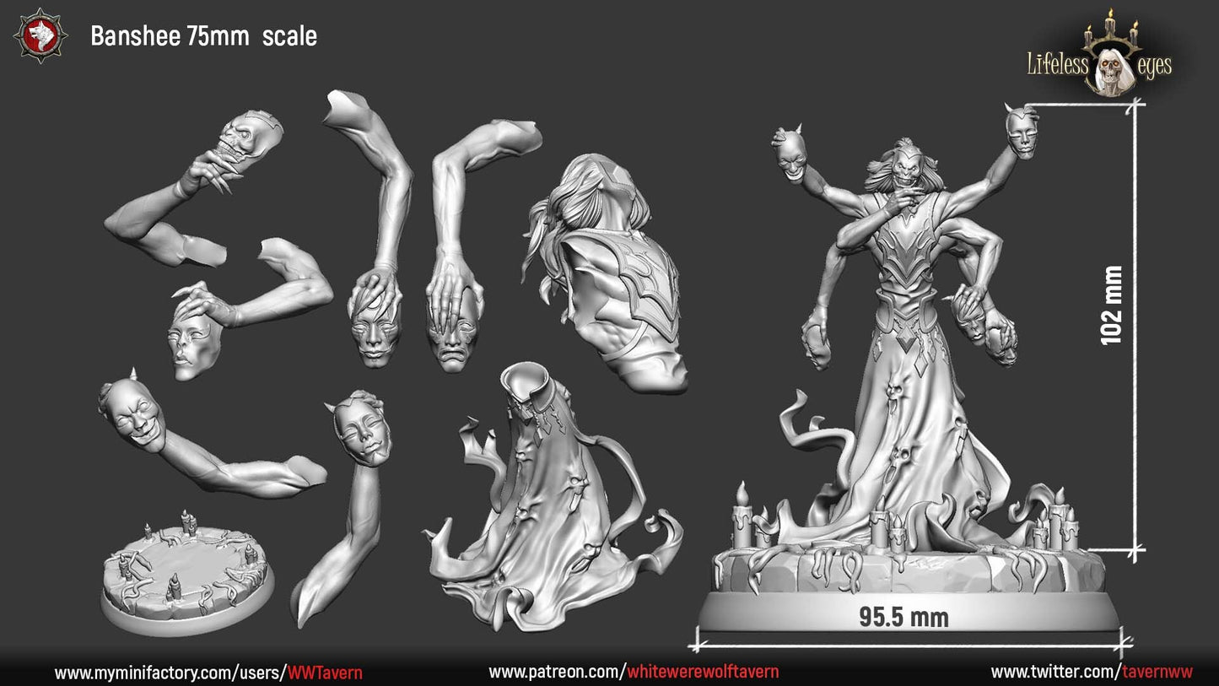
Task: Click the mask raised at the top of the height line
Action: 1021,133
